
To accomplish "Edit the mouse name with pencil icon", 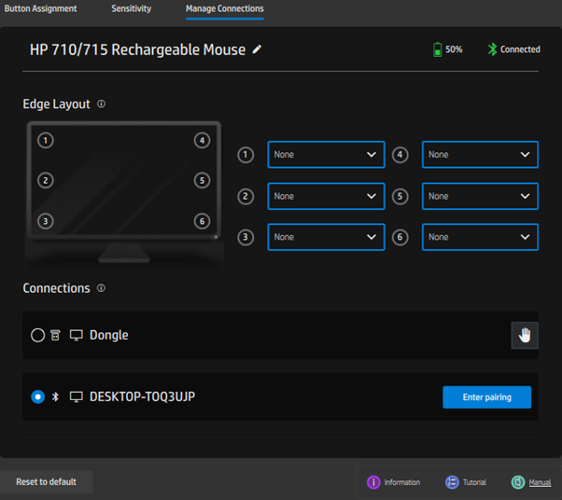I will (257, 49).
